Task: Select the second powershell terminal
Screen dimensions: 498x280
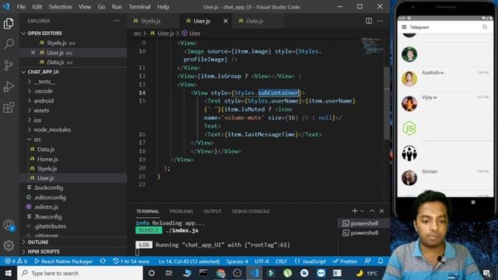Action: click(x=364, y=233)
